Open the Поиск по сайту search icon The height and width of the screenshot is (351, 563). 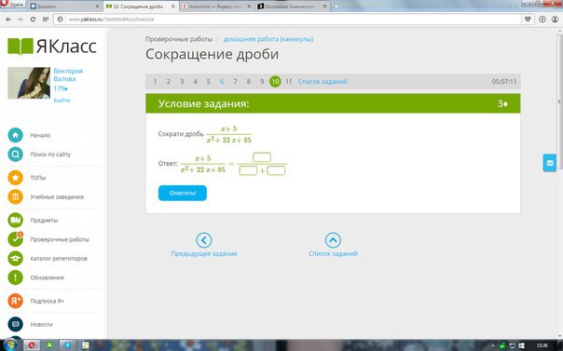pyautogui.click(x=16, y=155)
